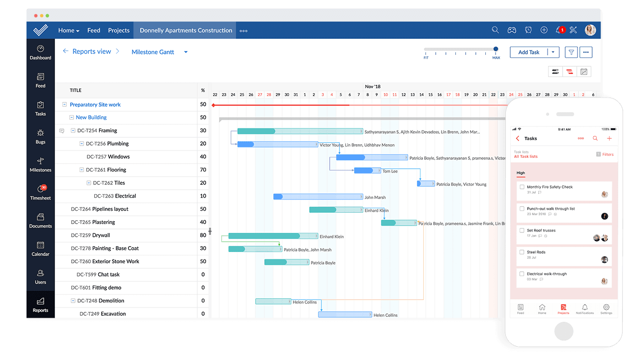
Task: Click the search magnifier in top bar
Action: 495,30
